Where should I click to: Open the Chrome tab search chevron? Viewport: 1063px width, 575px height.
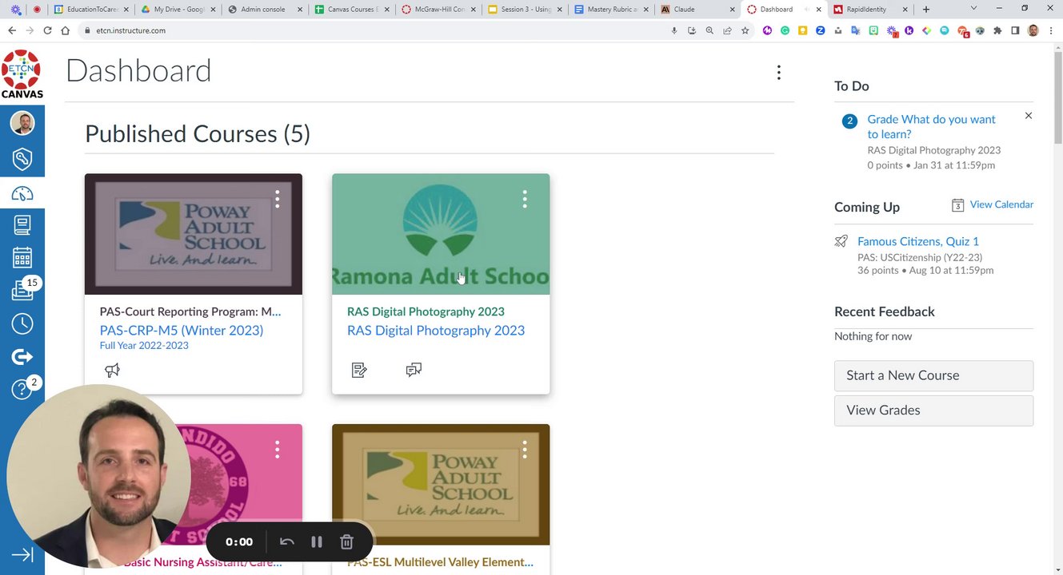(973, 9)
